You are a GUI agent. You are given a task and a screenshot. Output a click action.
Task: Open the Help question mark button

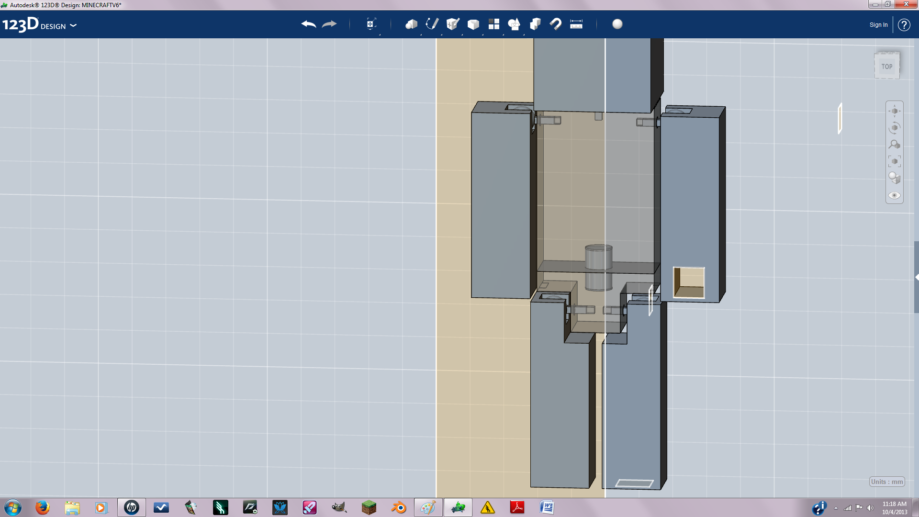pyautogui.click(x=904, y=25)
